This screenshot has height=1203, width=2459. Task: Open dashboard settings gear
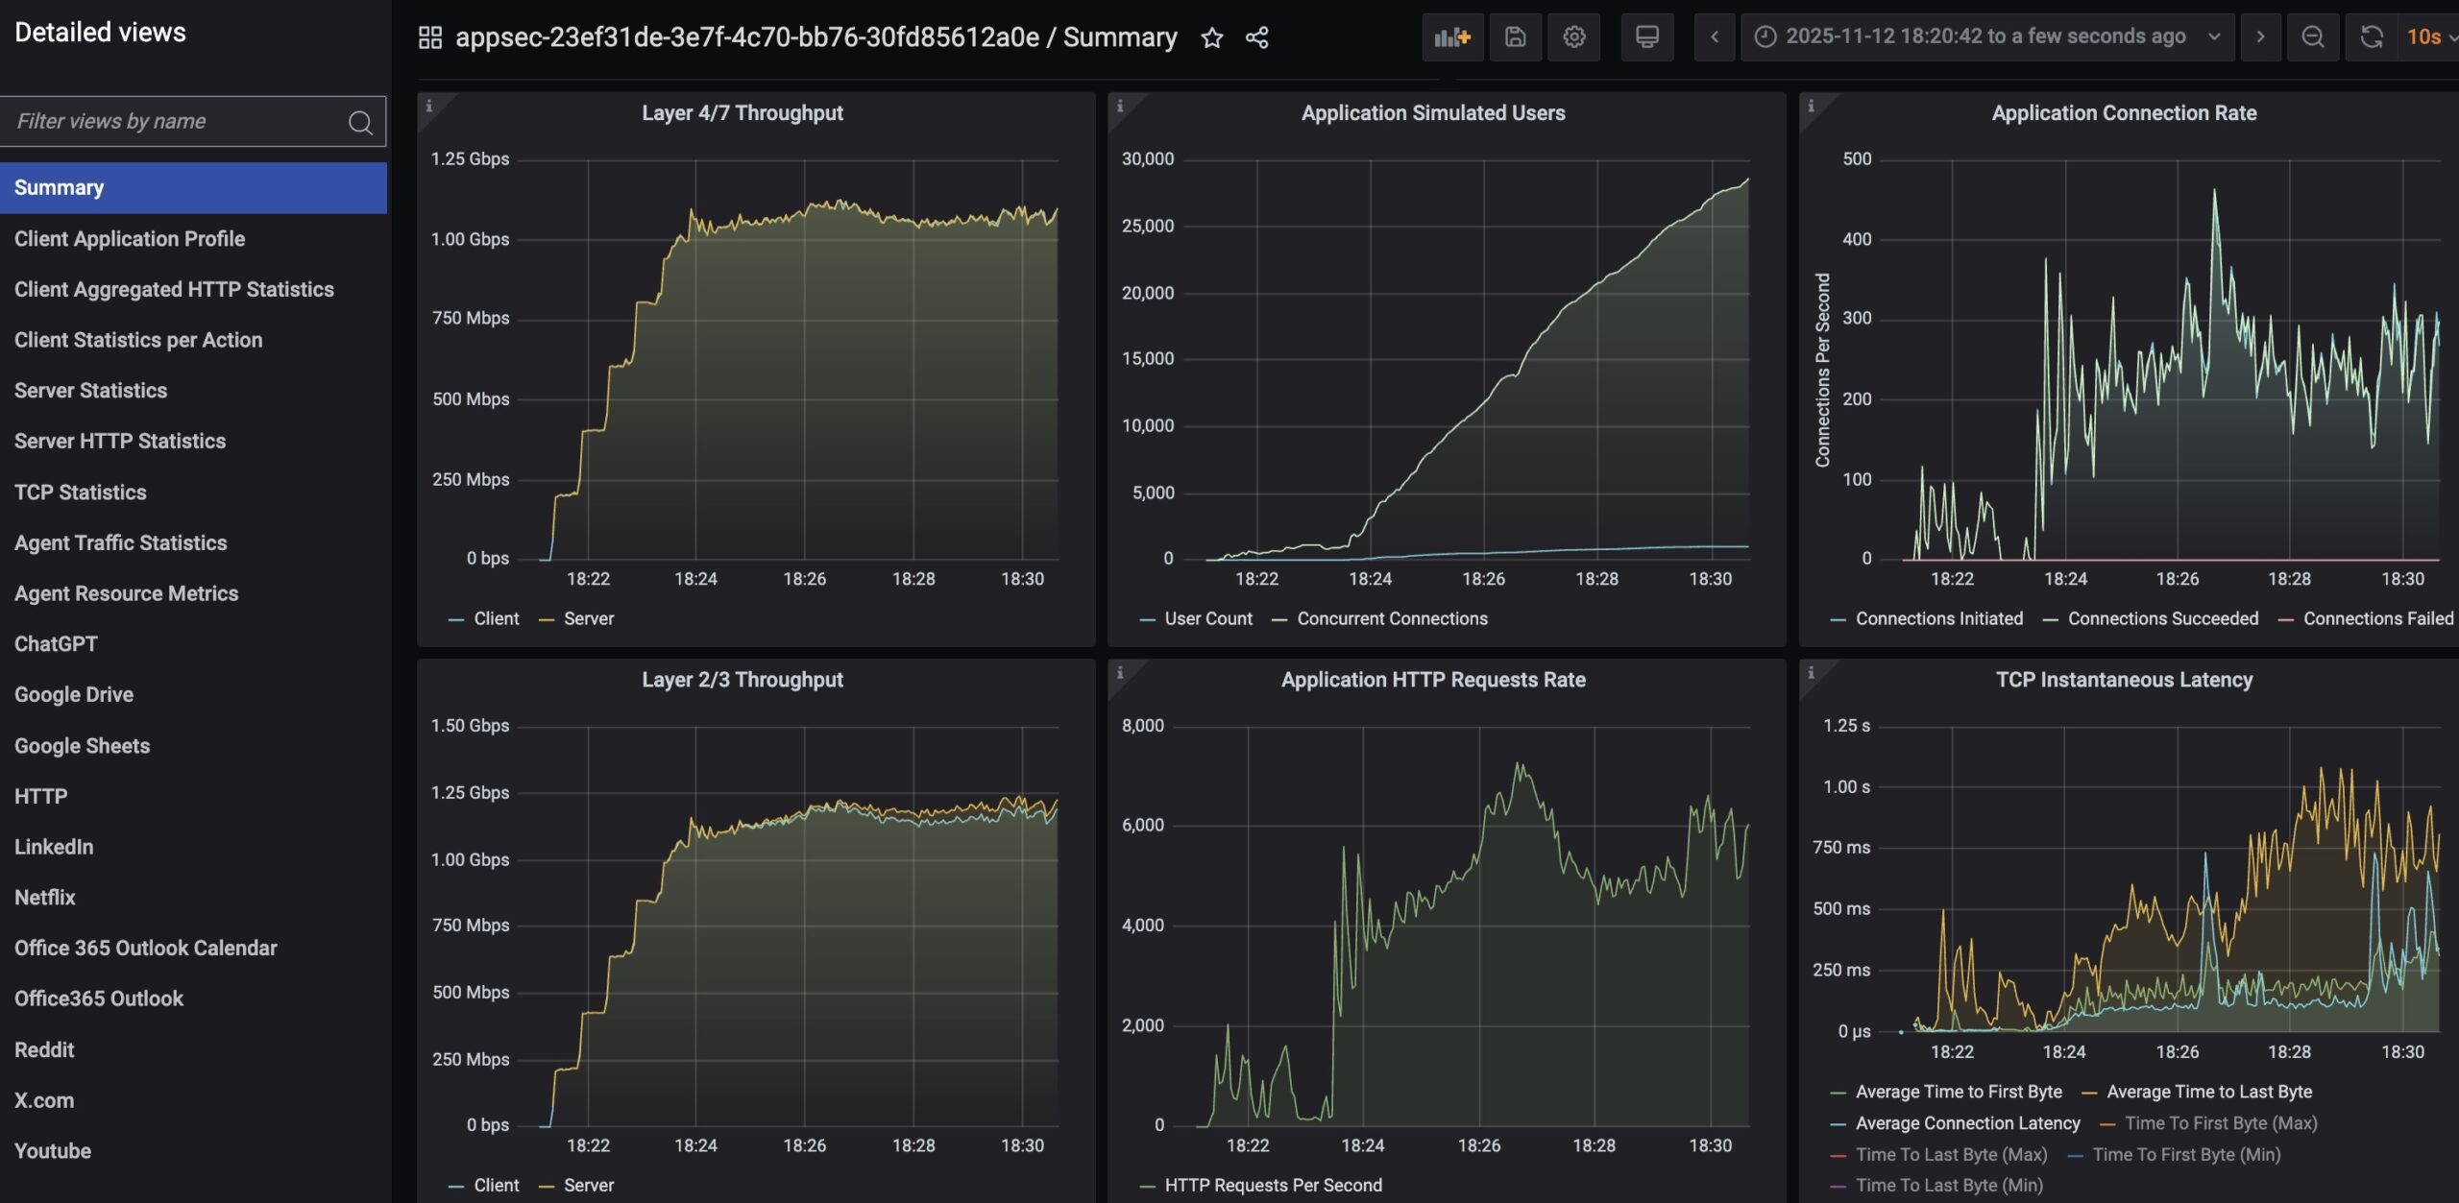tap(1573, 37)
